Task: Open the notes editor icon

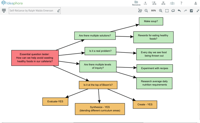Action: (x=192, y=11)
